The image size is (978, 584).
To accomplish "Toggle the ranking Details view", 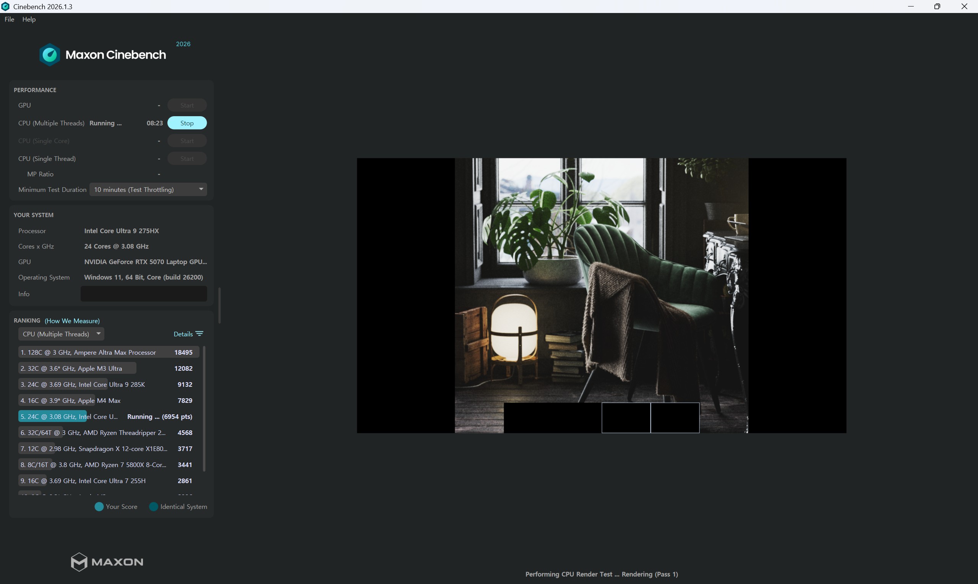I will tap(183, 334).
